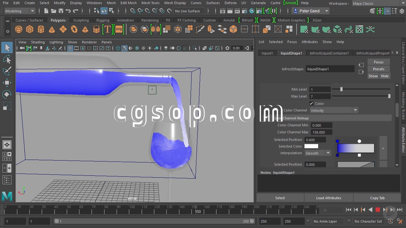Click the Focus button above Presets

click(378, 62)
